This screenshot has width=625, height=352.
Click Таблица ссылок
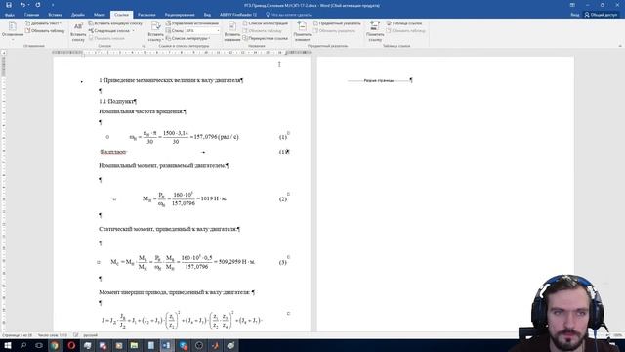[x=403, y=23]
